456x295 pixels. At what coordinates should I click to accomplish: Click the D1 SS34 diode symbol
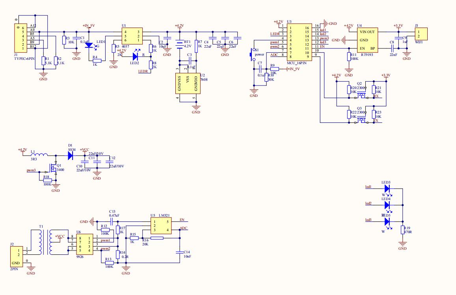[71, 155]
